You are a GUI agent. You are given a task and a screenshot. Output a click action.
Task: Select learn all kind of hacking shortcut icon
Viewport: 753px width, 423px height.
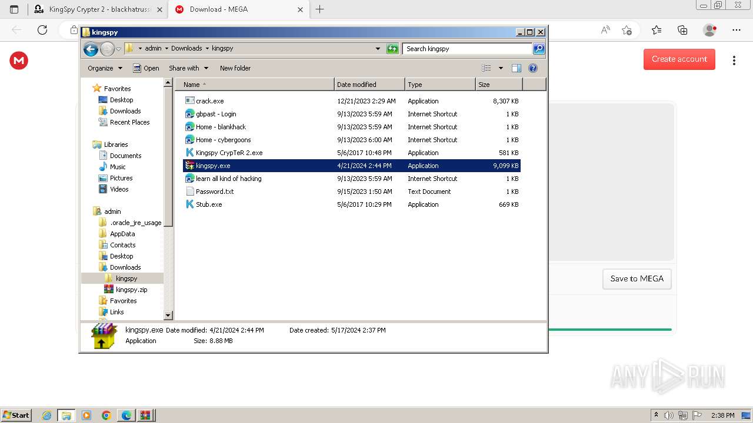click(x=189, y=179)
